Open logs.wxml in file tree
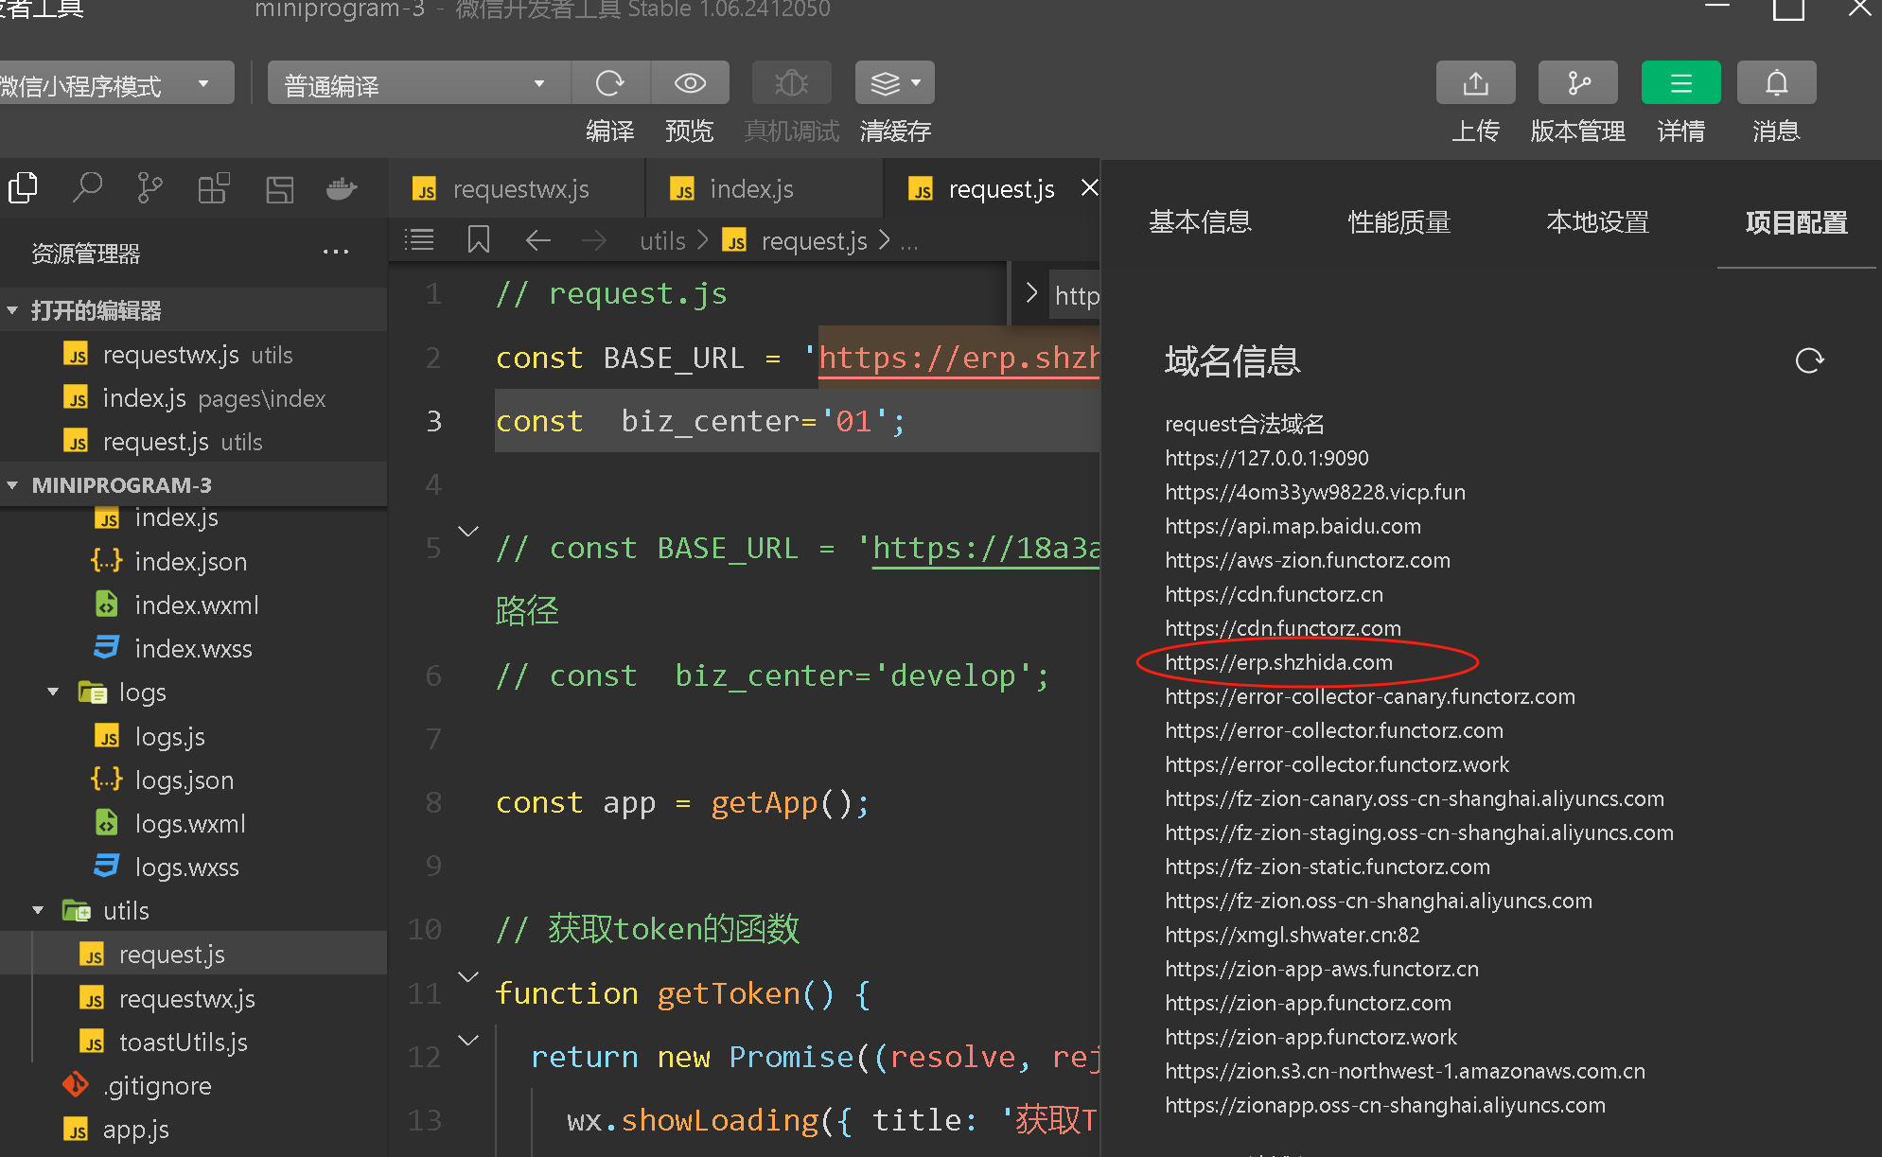Screen dimensions: 1882x1157 tap(194, 824)
